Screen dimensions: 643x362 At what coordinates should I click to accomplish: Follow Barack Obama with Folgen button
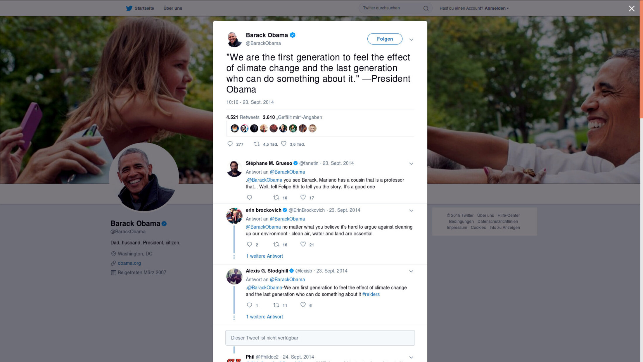(x=385, y=39)
